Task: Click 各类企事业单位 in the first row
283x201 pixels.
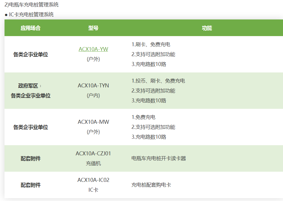Action: coord(30,54)
